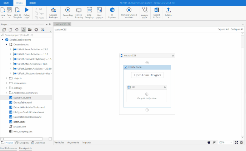Expand all project tree nodes icon
The width and height of the screenshot is (246, 151).
(4, 30)
